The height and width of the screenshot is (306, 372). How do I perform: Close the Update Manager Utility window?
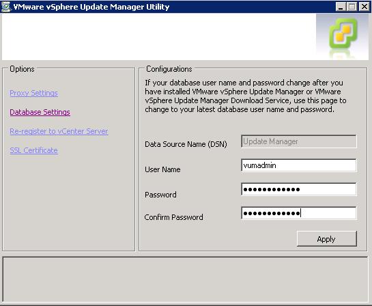coord(364,7)
